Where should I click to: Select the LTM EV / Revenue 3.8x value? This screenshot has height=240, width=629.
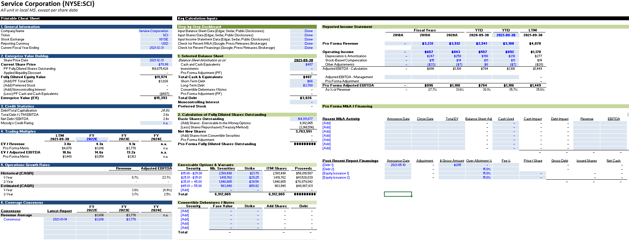[x=67, y=144]
